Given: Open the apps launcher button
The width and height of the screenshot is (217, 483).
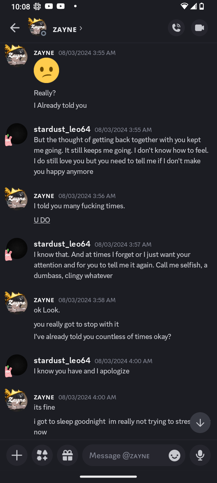Looking at the screenshot, I should point(42,455).
